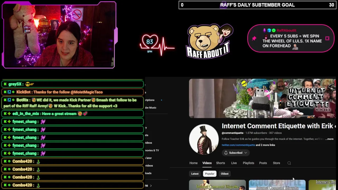Click the sub goal target number 30
The width and height of the screenshot is (338, 190).
click(331, 5)
